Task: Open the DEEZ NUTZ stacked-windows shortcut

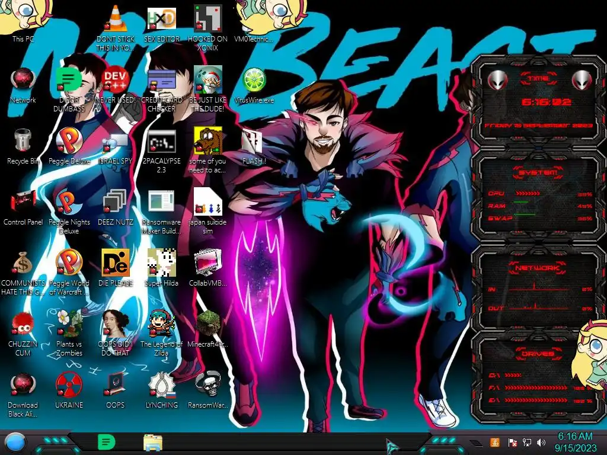Action: [x=116, y=208]
